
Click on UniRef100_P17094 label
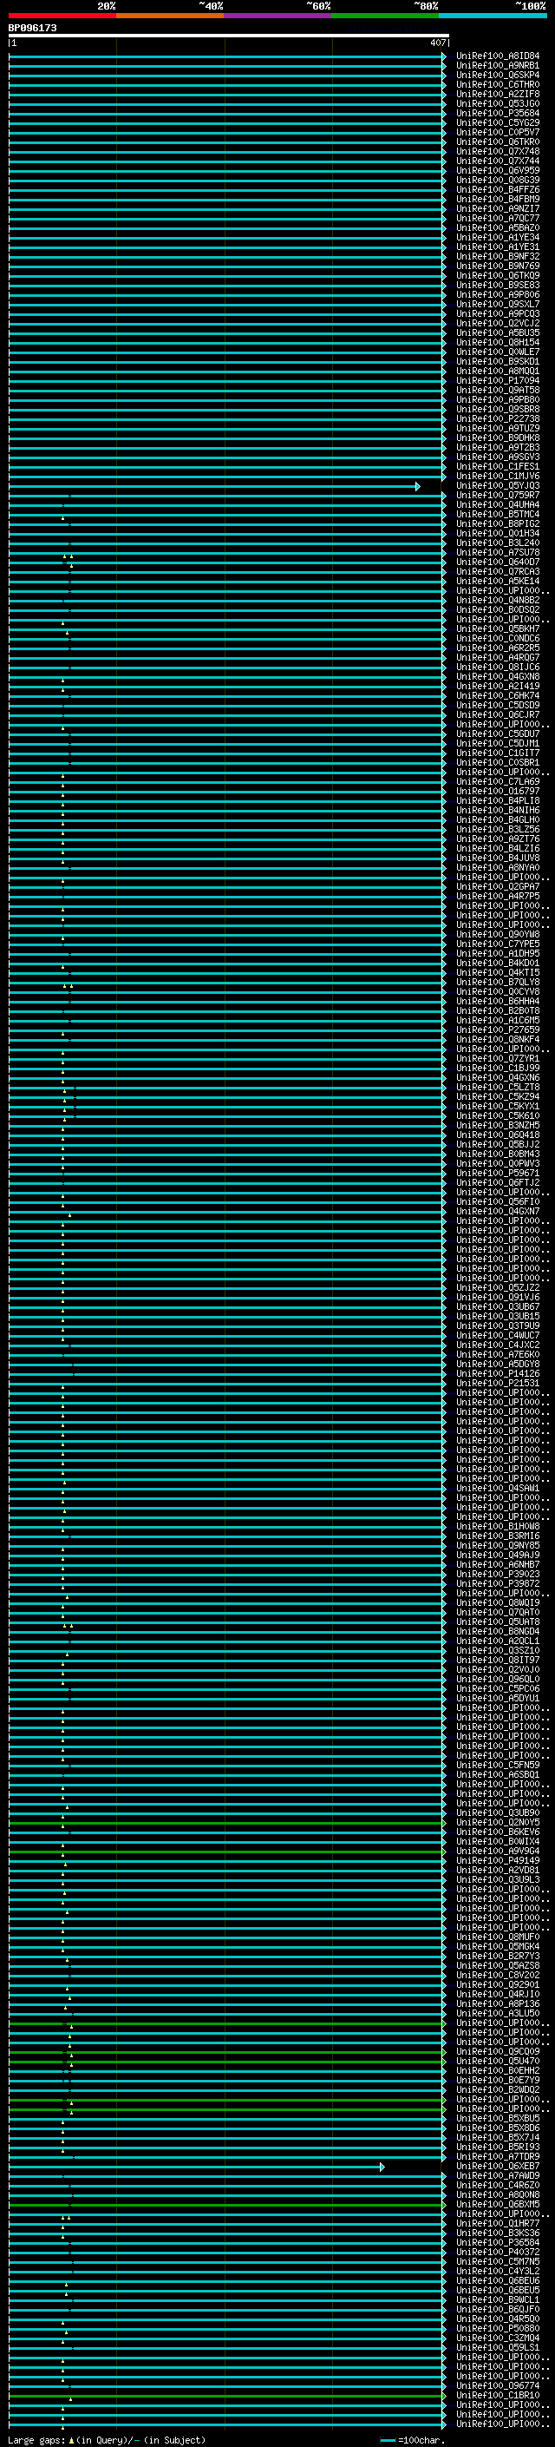pyautogui.click(x=498, y=380)
